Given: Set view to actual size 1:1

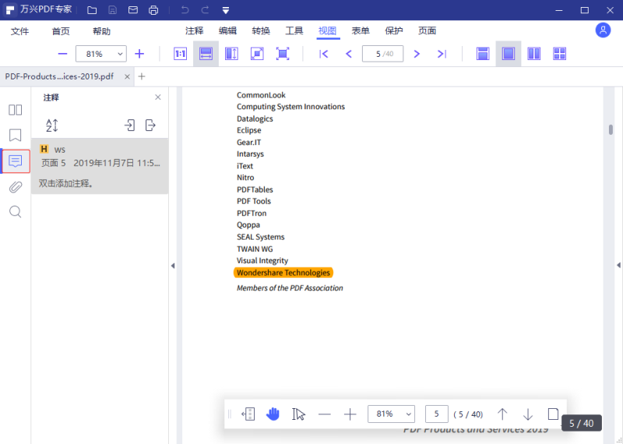Looking at the screenshot, I should point(181,54).
